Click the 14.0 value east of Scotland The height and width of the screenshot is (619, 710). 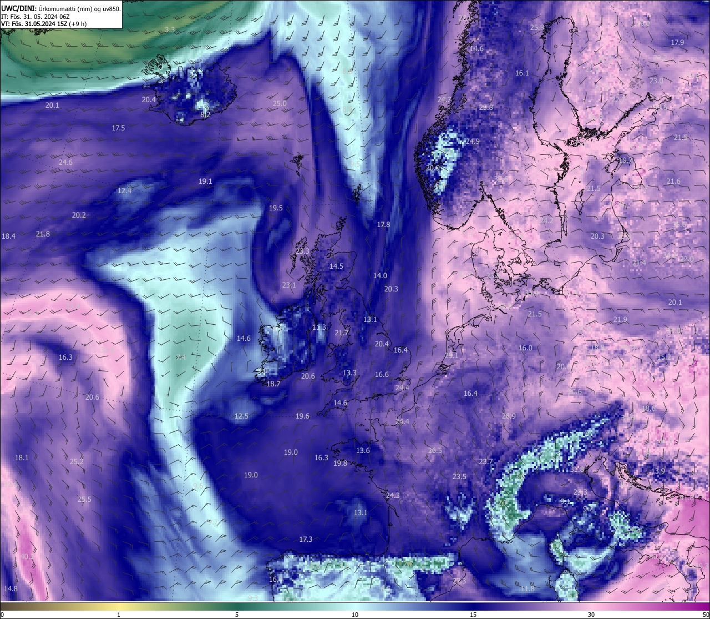coord(380,275)
